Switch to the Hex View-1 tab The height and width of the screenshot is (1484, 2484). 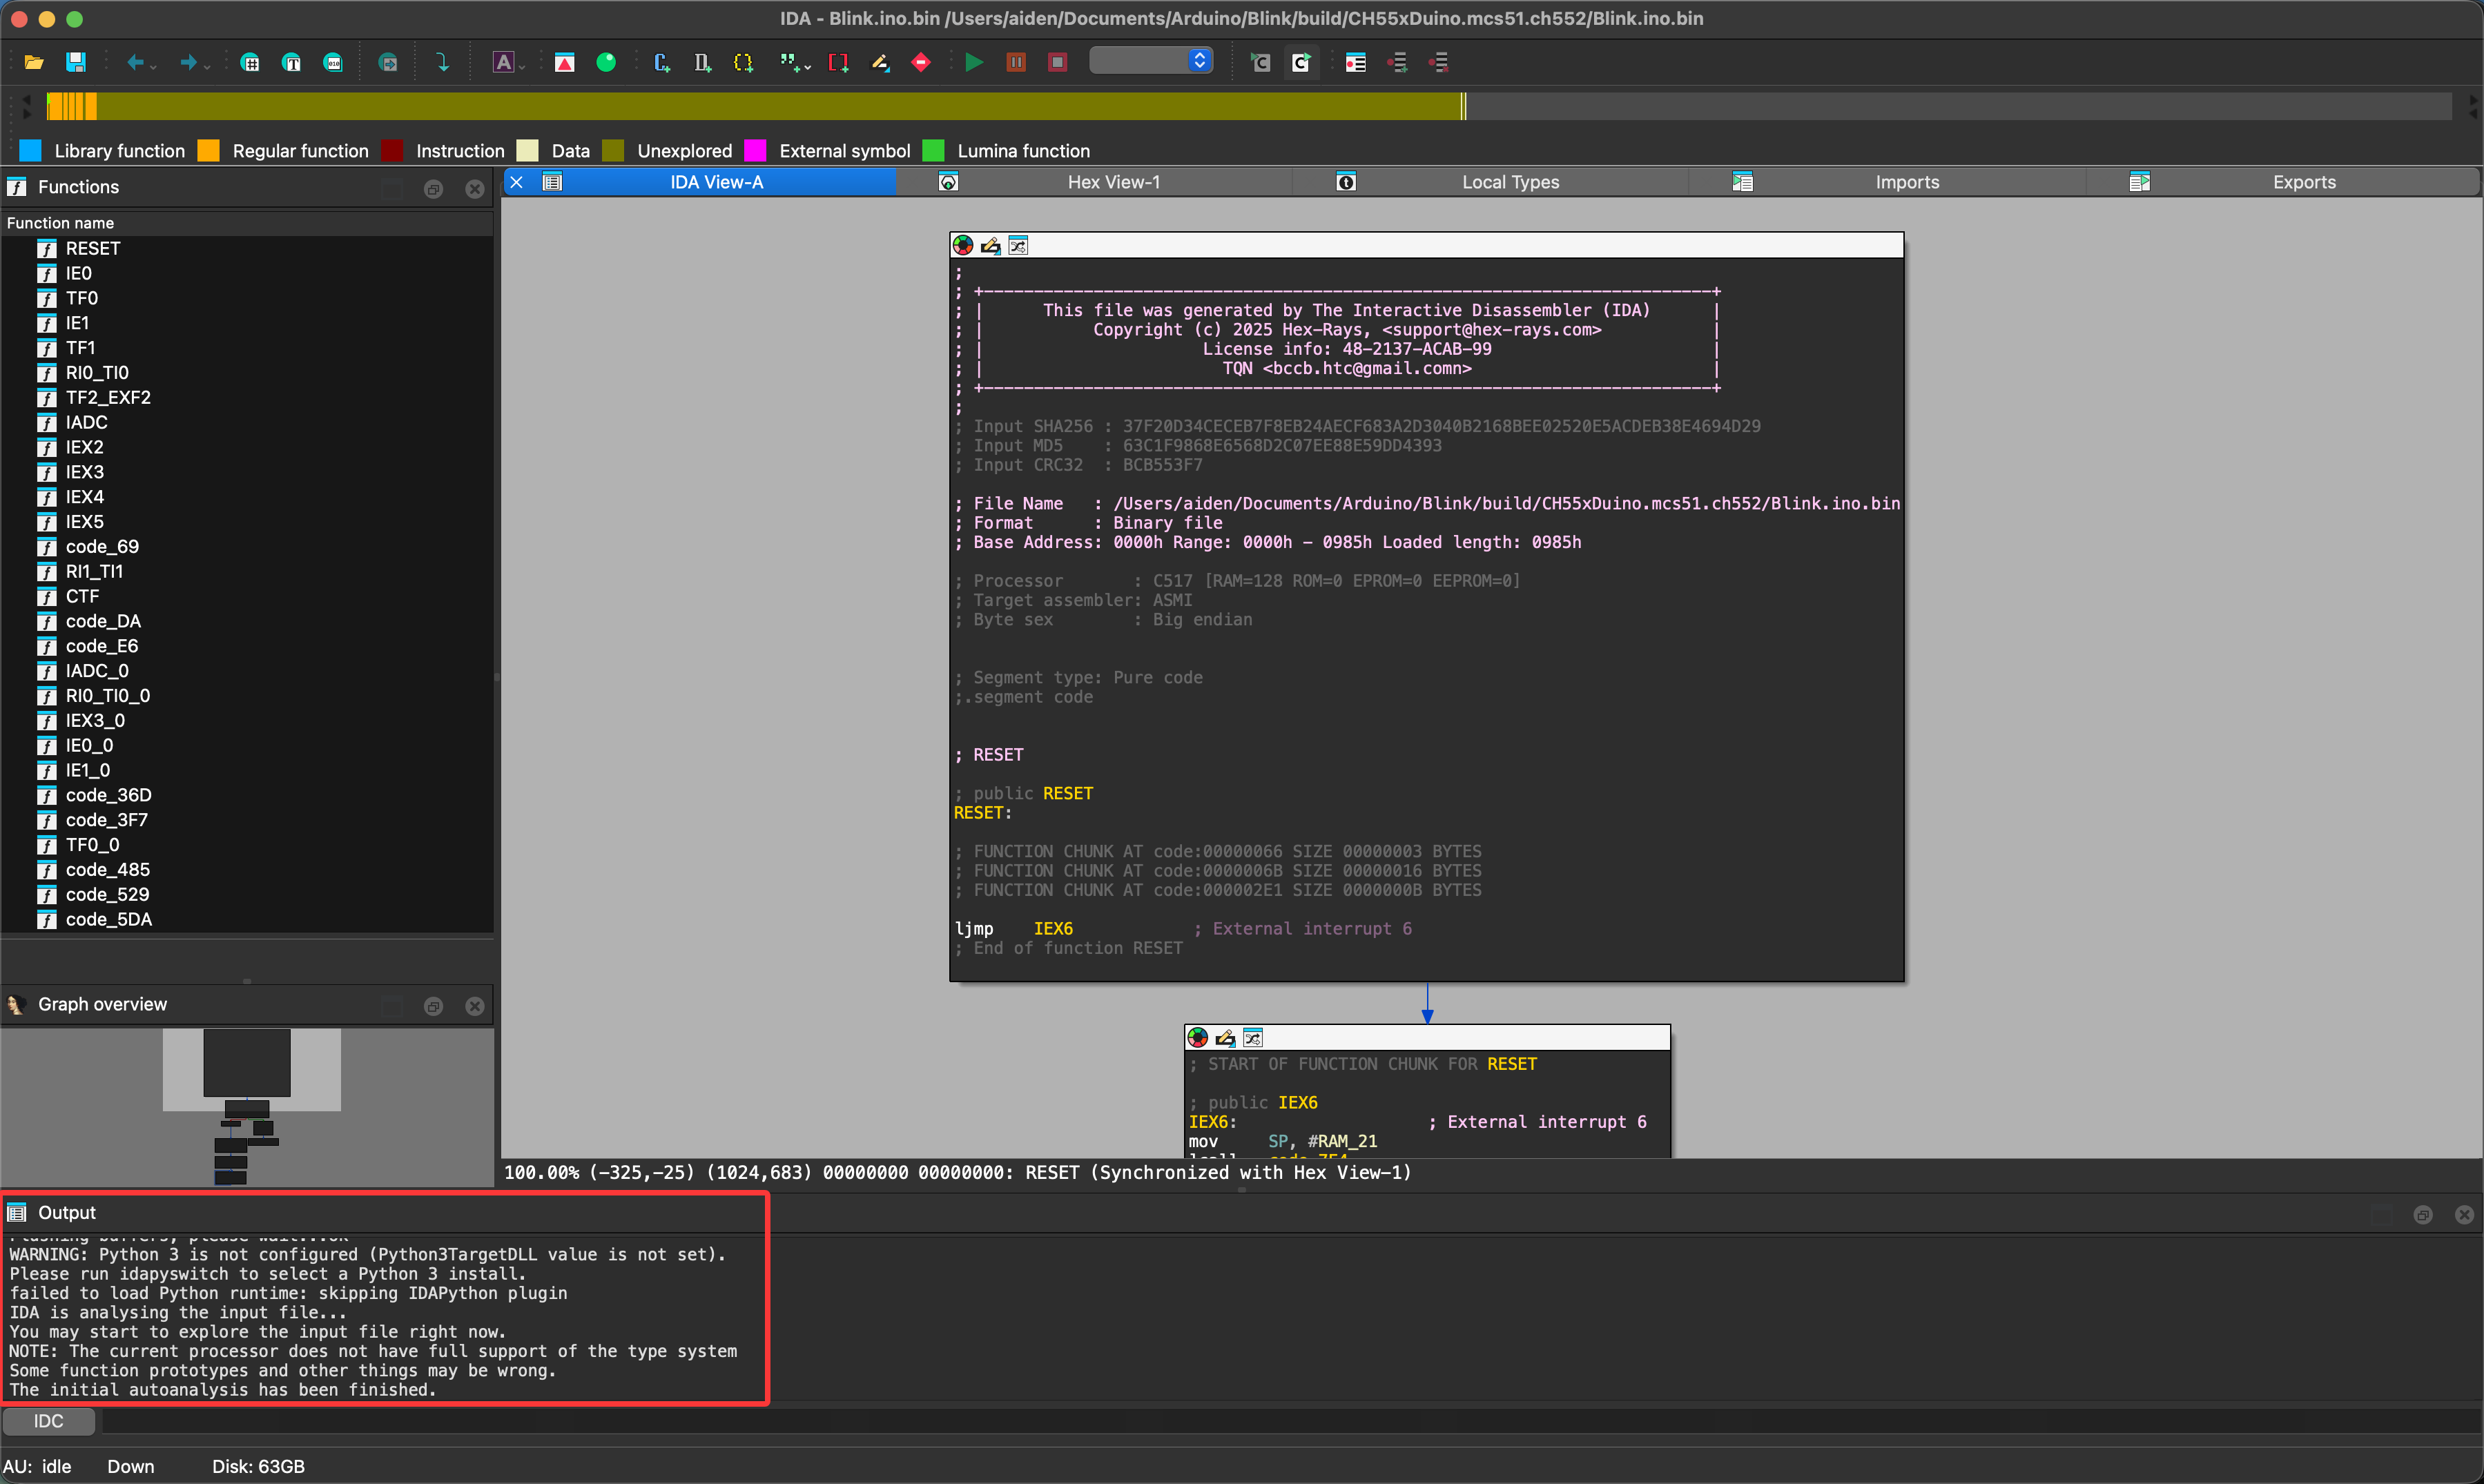coord(1113,182)
